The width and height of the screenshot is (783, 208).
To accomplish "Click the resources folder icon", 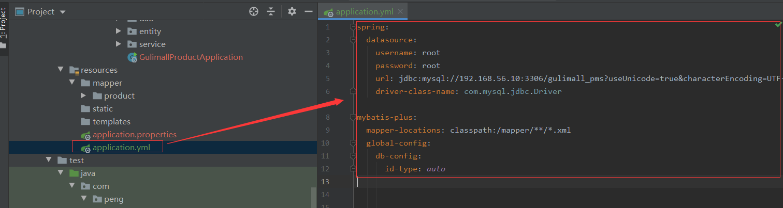I will (x=74, y=70).
